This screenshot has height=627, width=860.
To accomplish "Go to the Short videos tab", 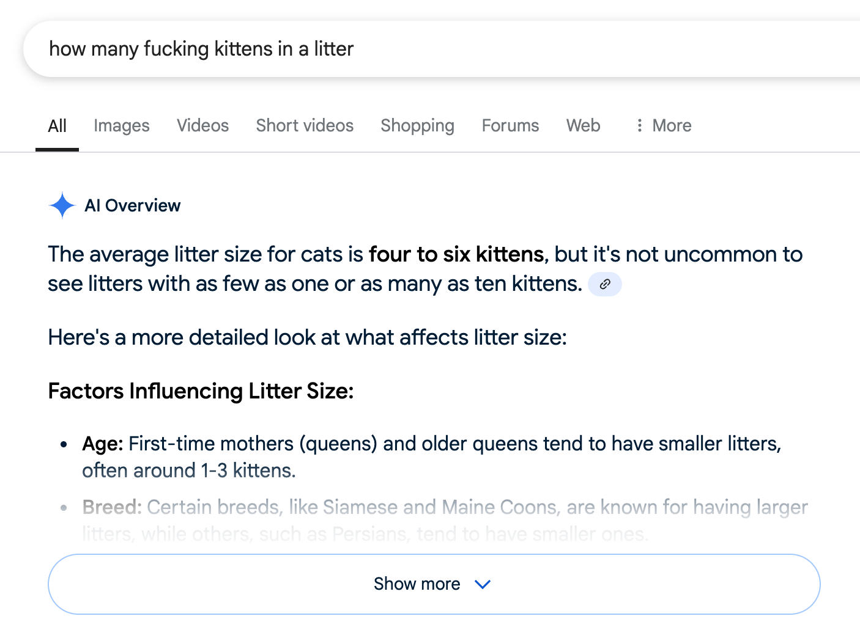I will tap(305, 126).
